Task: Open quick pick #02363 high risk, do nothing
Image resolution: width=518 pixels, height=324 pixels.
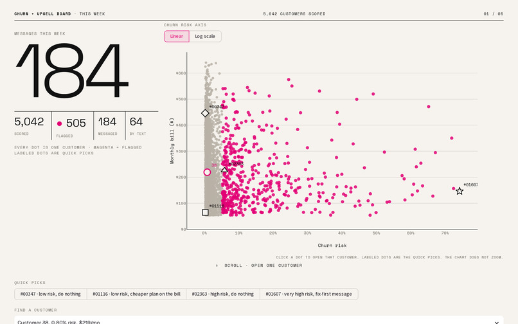Action: (x=223, y=294)
